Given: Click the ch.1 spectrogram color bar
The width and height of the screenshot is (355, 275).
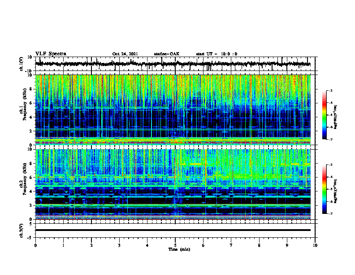Looking at the screenshot, I should pyautogui.click(x=324, y=115).
